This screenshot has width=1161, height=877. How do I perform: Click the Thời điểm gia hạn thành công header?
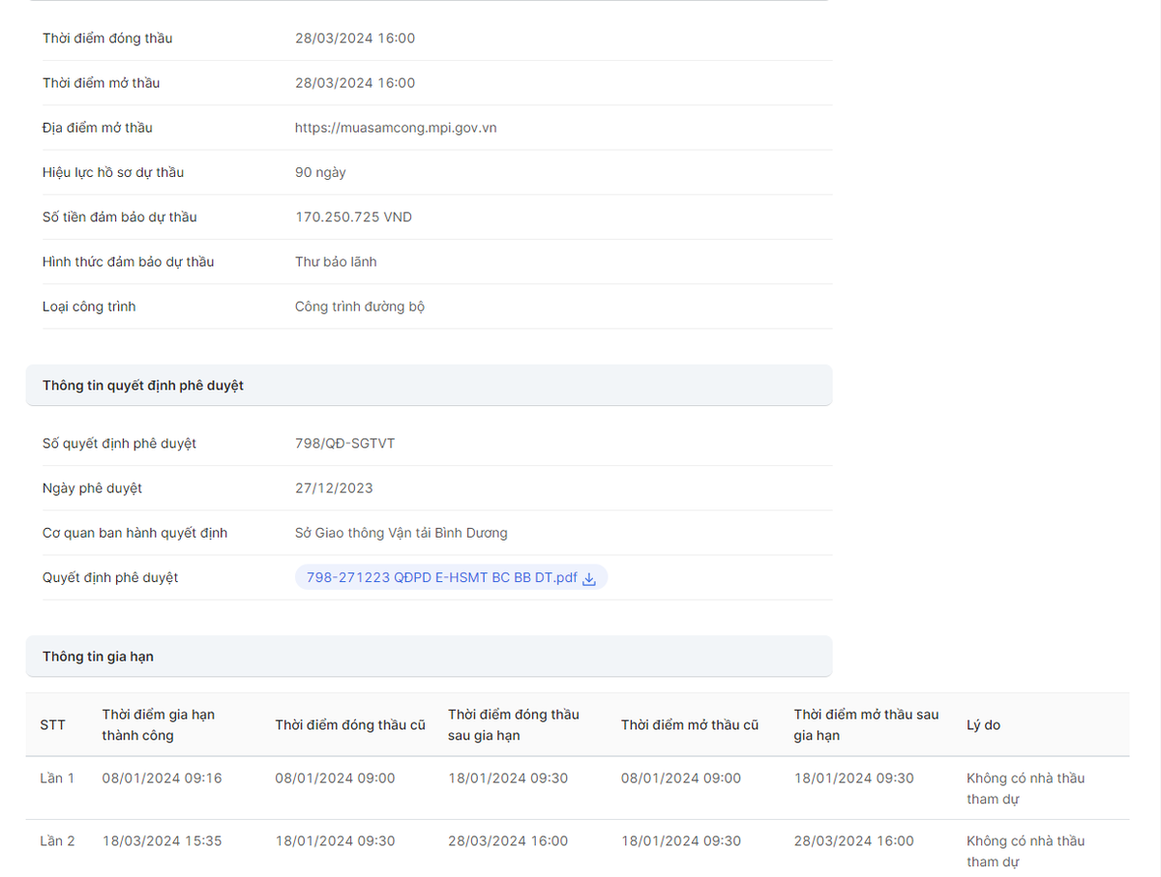click(158, 725)
